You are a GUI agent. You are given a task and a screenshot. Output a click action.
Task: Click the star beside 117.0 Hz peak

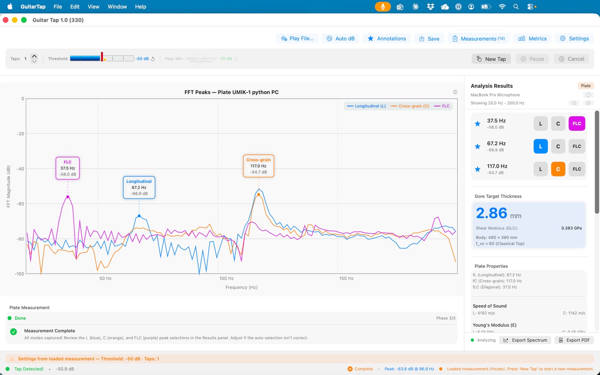click(477, 169)
